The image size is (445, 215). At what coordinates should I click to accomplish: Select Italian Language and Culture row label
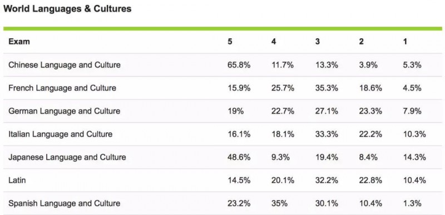(61, 134)
